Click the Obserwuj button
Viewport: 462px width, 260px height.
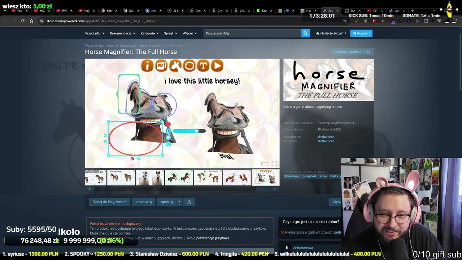point(144,202)
